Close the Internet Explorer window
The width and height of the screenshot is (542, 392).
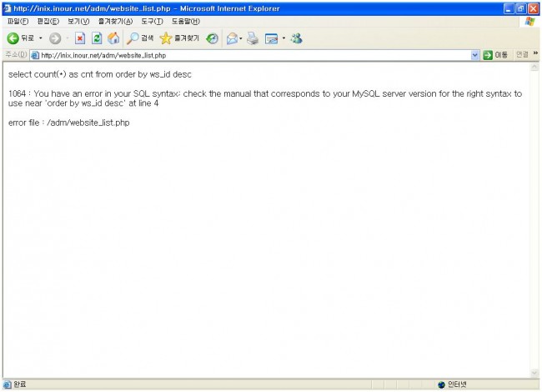[534, 8]
